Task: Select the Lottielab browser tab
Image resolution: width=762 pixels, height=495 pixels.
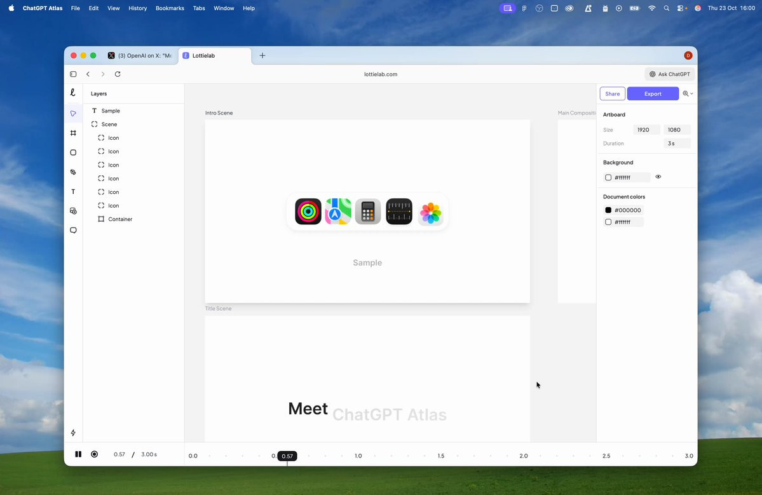Action: 215,55
